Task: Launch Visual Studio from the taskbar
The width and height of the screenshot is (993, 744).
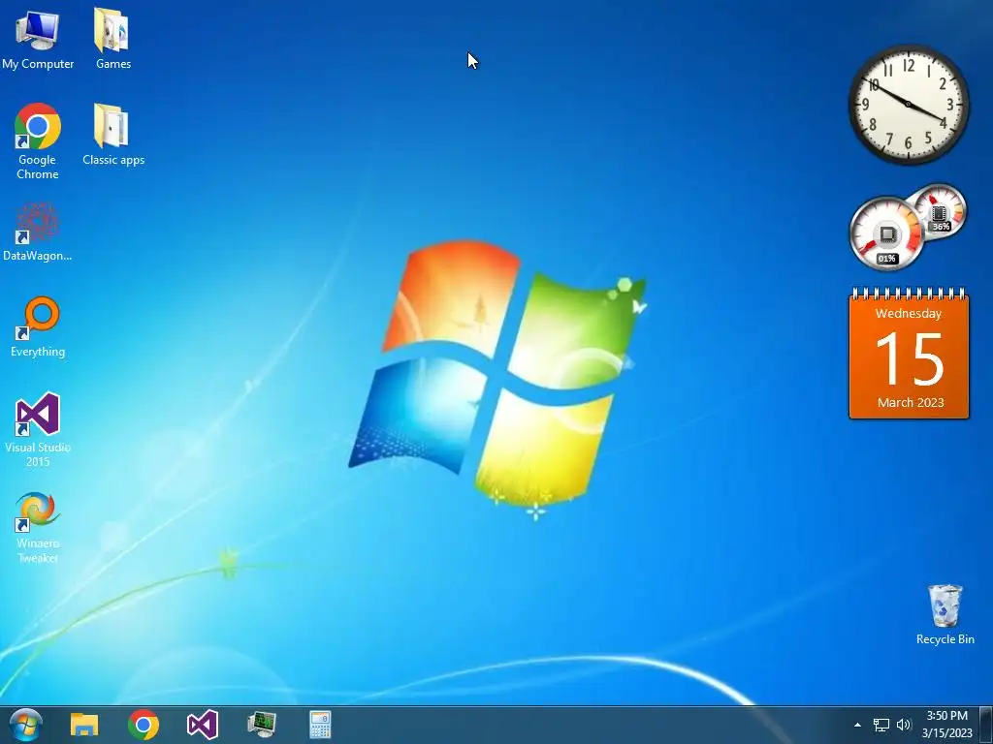Action: click(x=203, y=725)
